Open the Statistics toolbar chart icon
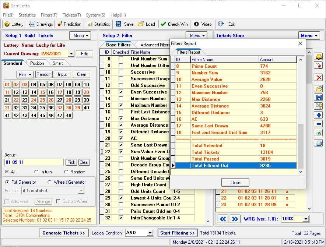Screen dimensions: 326x247 pyautogui.click(x=90, y=24)
